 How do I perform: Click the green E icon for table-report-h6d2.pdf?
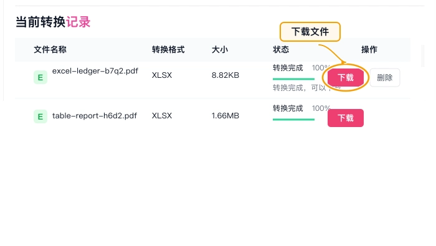click(40, 116)
